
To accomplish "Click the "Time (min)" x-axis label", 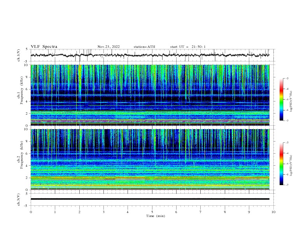I will pyautogui.click(x=156, y=216).
